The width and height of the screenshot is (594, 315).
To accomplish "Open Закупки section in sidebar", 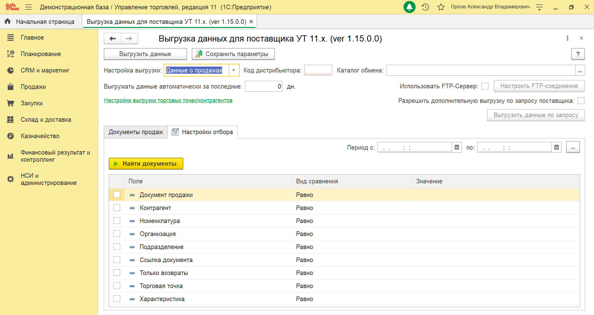I will click(32, 103).
